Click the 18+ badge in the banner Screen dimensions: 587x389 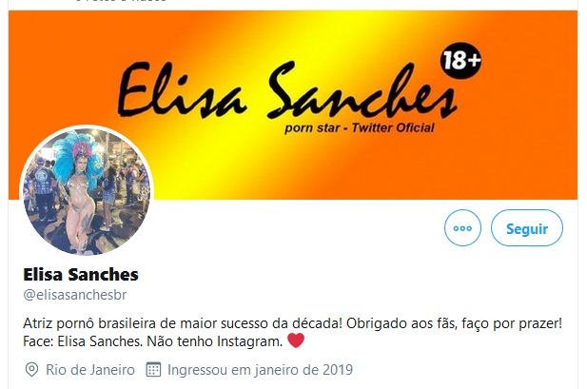coord(460,60)
